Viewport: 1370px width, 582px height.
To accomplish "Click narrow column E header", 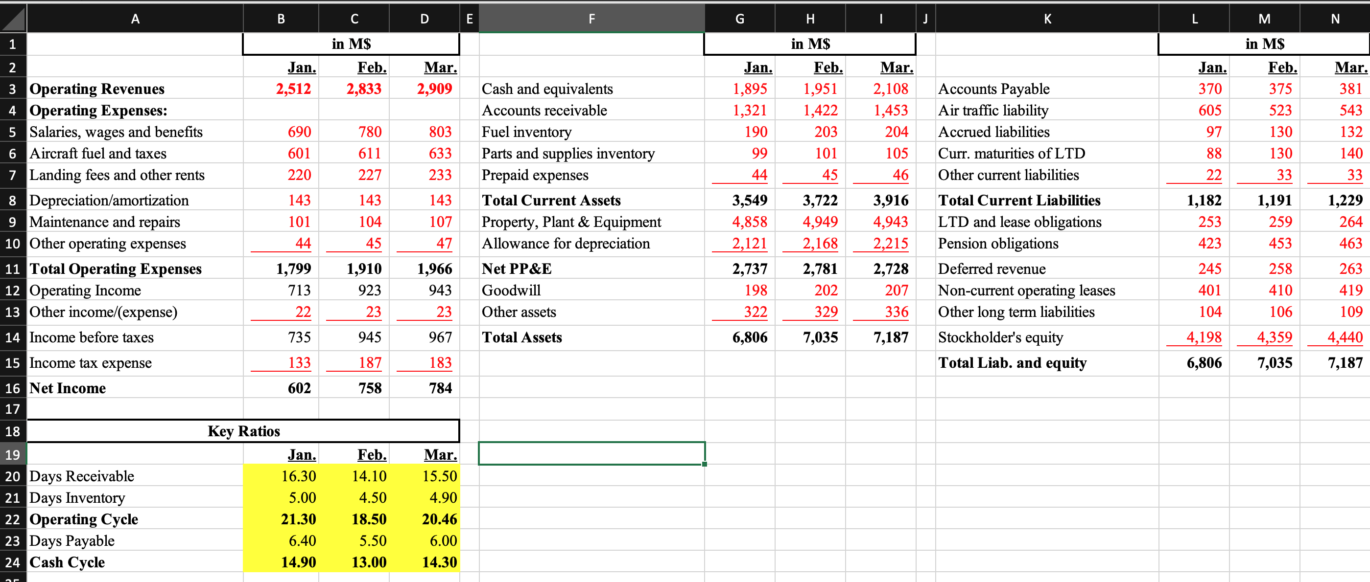I will pyautogui.click(x=469, y=19).
